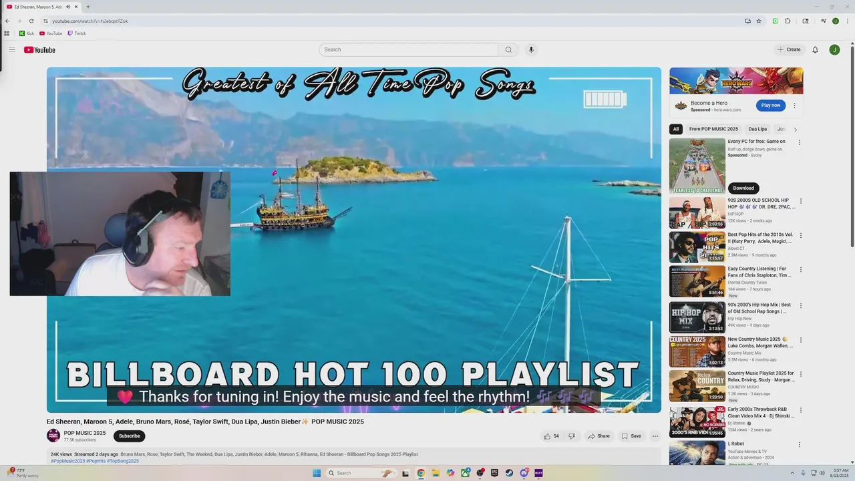Select the All filter chip
The width and height of the screenshot is (855, 481).
point(676,129)
